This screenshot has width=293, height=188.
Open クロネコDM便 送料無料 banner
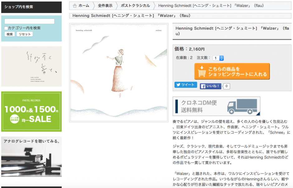pos(216,106)
